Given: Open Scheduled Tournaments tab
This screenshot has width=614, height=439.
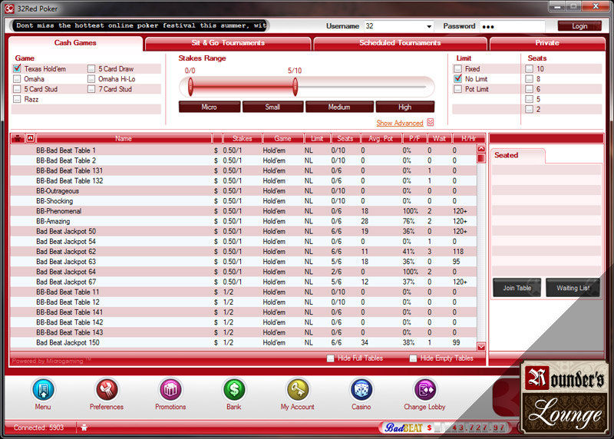Looking at the screenshot, I should click(400, 43).
